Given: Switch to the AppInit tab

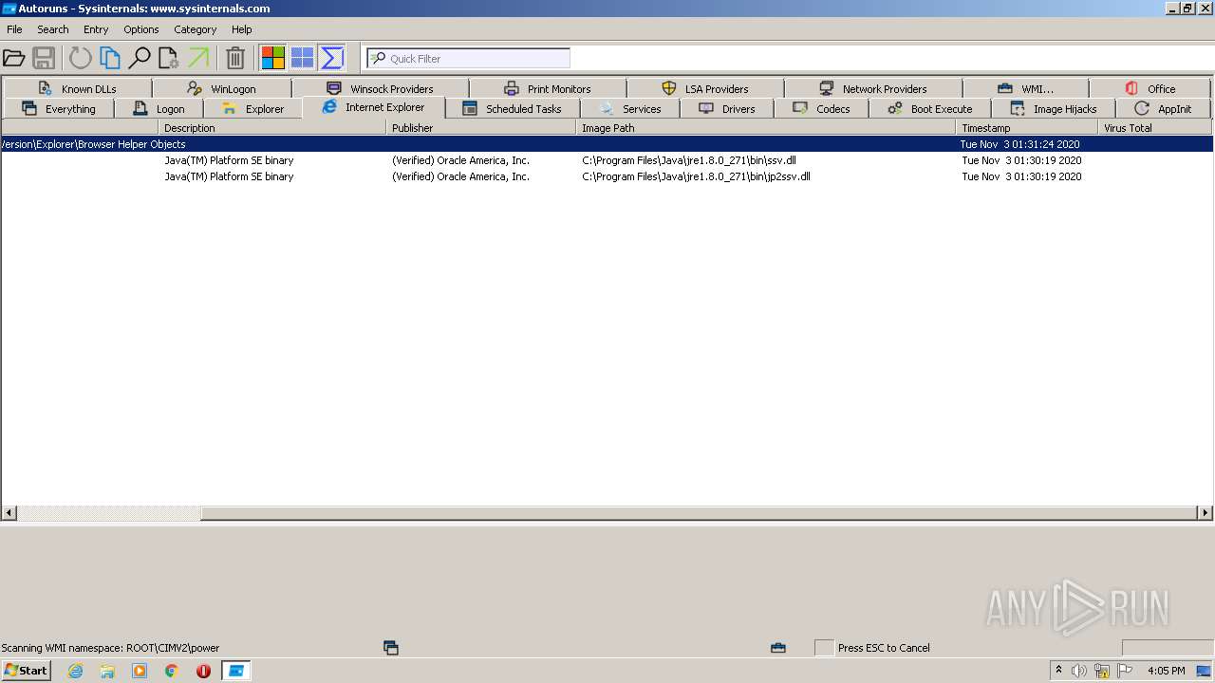Looking at the screenshot, I should click(x=1164, y=108).
